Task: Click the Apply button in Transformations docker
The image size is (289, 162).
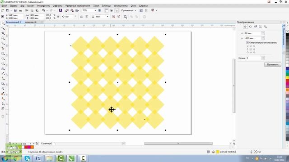Action: 273,65
